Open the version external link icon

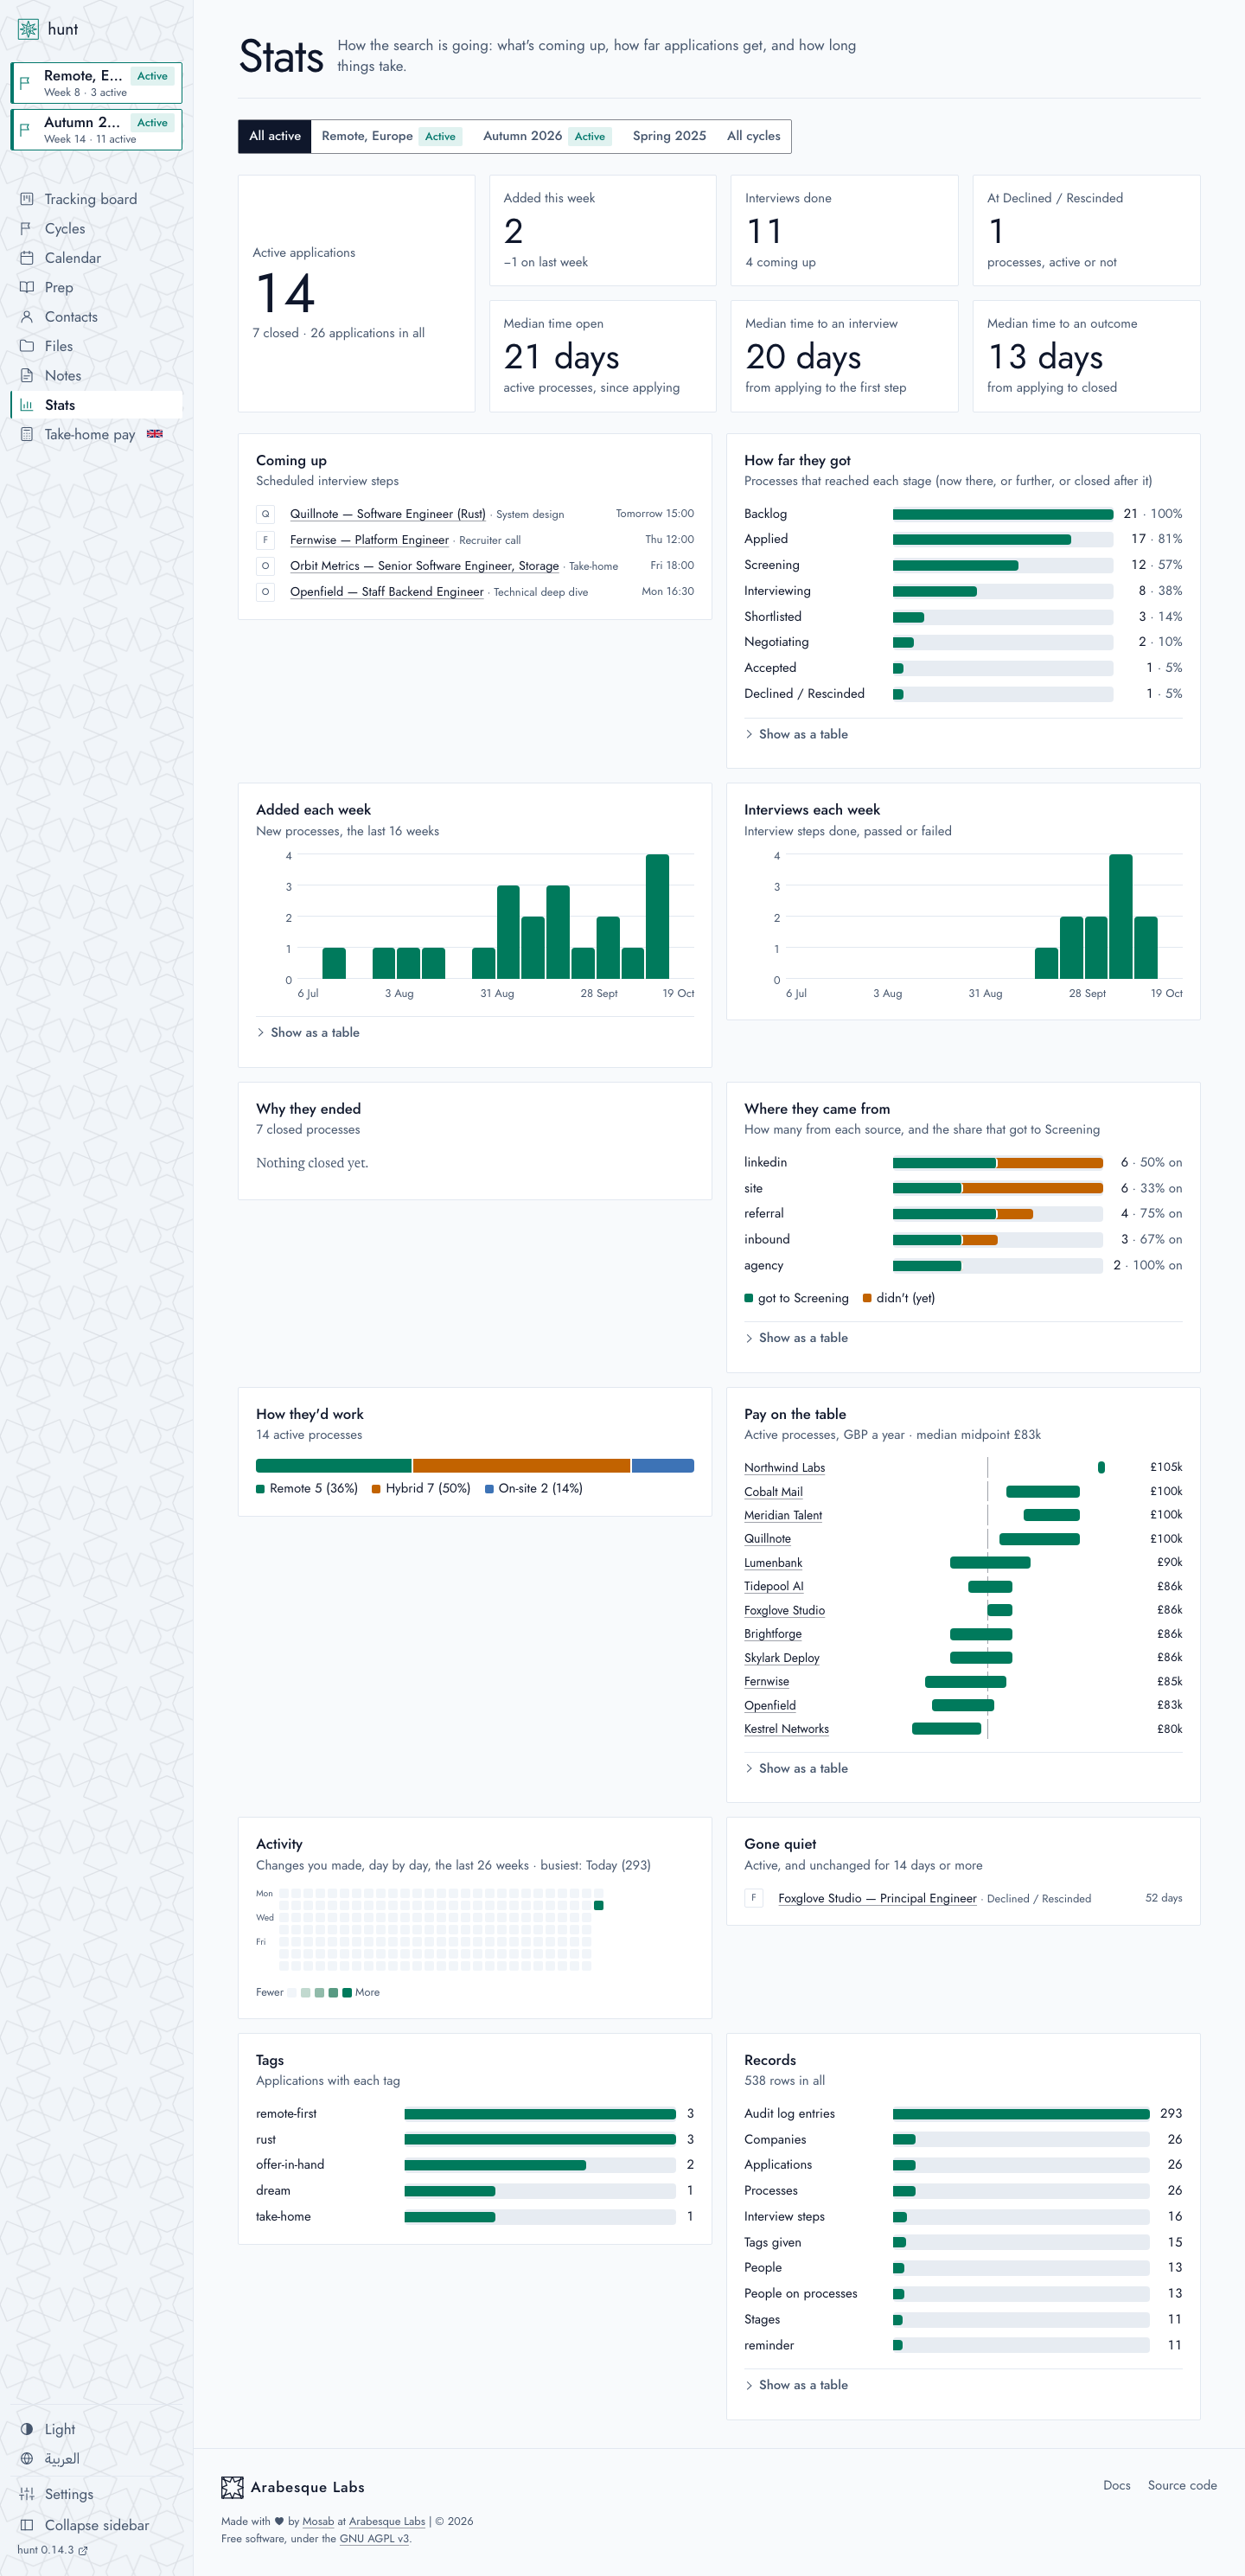click(83, 2550)
